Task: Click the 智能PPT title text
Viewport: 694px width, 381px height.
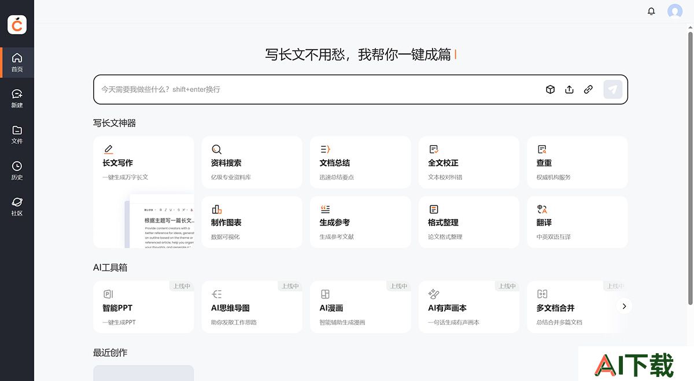Action: 117,308
